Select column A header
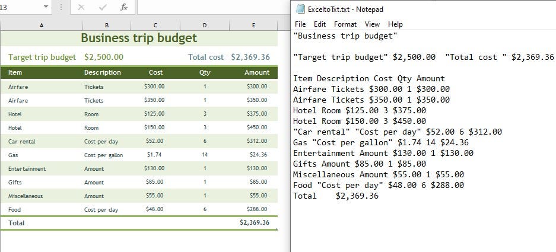This screenshot has width=556, height=252. click(x=42, y=25)
